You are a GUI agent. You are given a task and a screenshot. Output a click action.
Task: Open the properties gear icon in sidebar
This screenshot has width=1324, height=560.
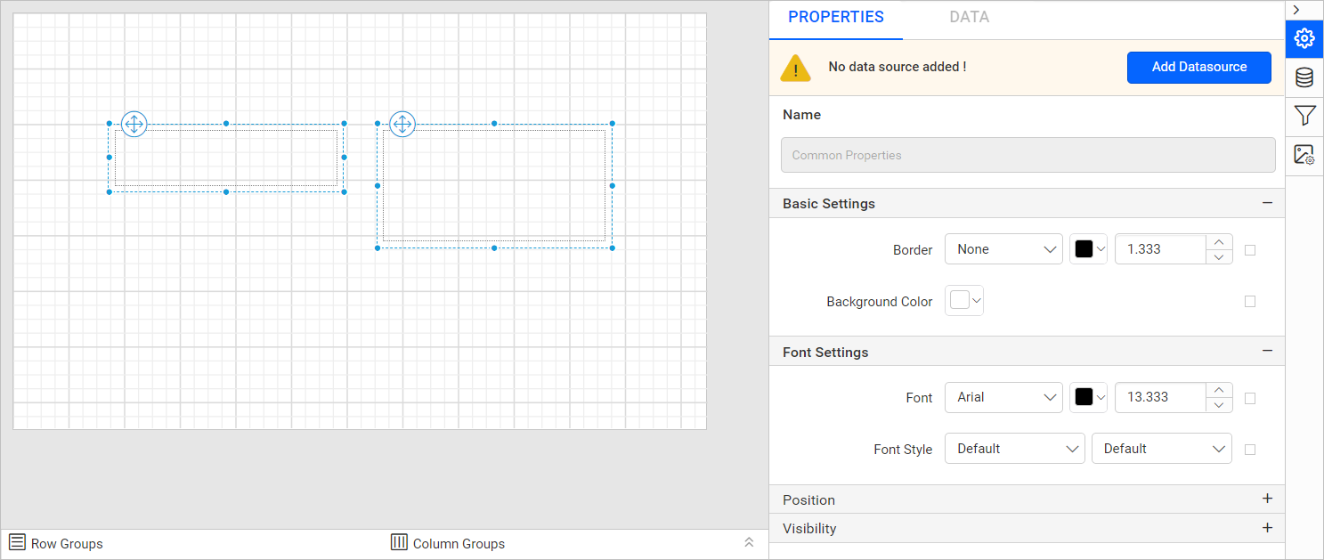(x=1304, y=38)
